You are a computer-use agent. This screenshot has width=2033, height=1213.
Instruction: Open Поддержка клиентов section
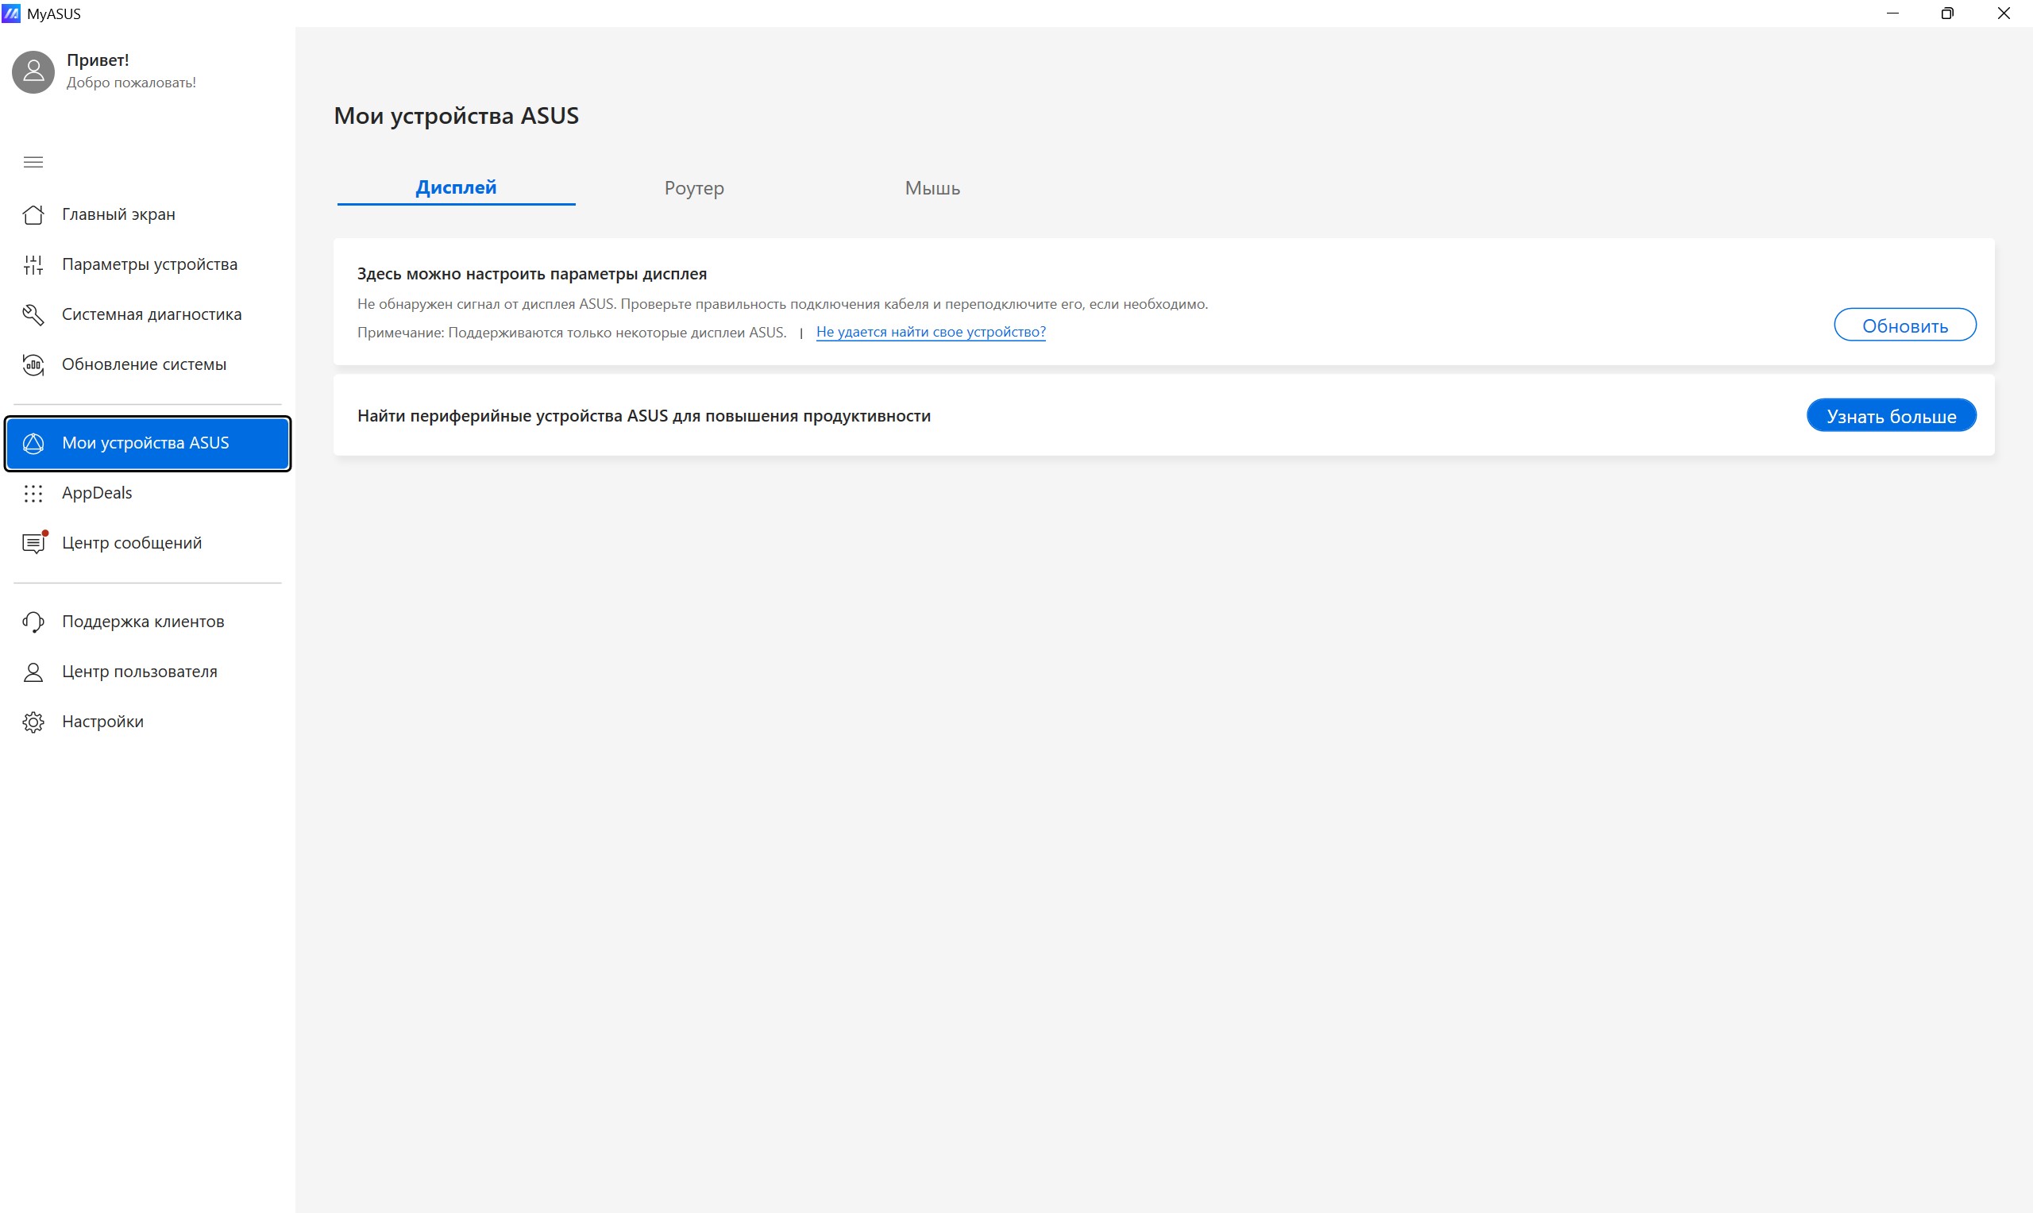[x=148, y=622]
